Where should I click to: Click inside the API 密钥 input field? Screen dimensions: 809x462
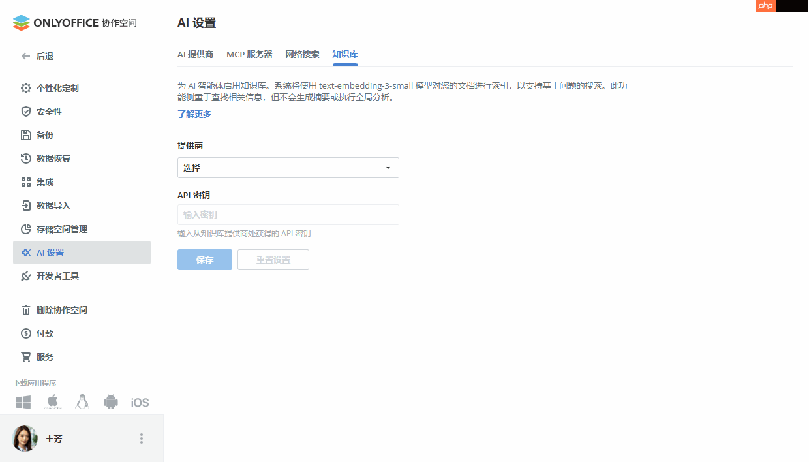tap(288, 215)
